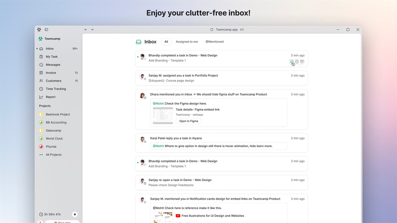The image size is (397, 223).
Task: Mark first Bhavdip notification as done
Action: coord(292,61)
